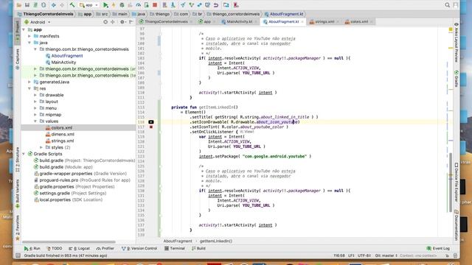472x265 pixels.
Task: Switch to the strings.xml editor tab
Action: click(324, 21)
